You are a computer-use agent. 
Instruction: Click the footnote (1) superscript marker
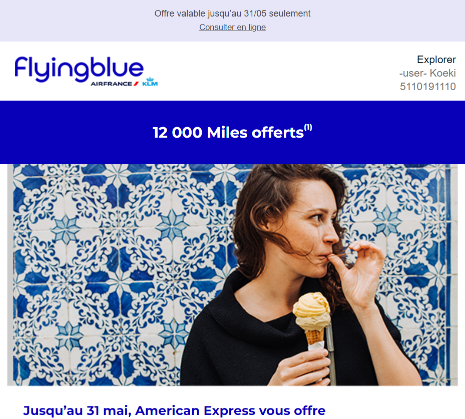308,128
